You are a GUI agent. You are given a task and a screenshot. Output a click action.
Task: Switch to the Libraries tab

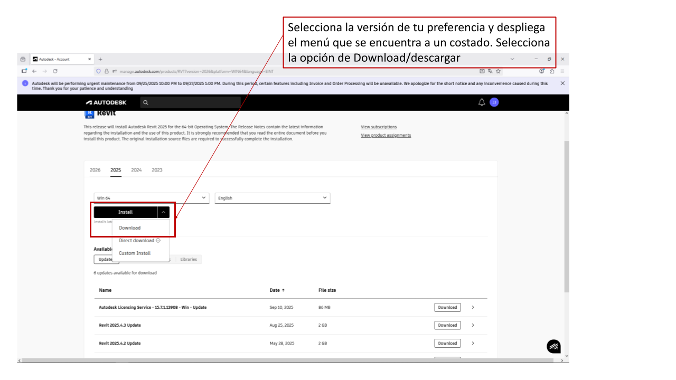(x=189, y=259)
